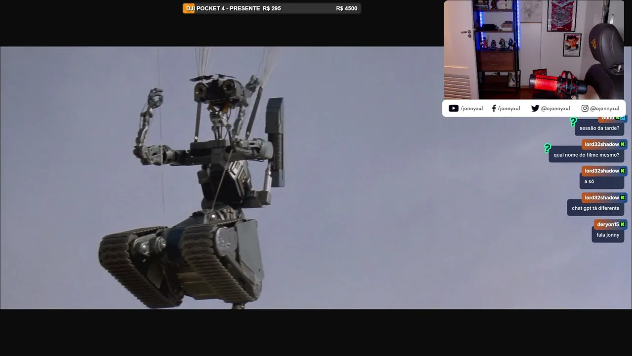Click the Instagram logo in the social bar
The height and width of the screenshot is (356, 632).
coord(585,108)
